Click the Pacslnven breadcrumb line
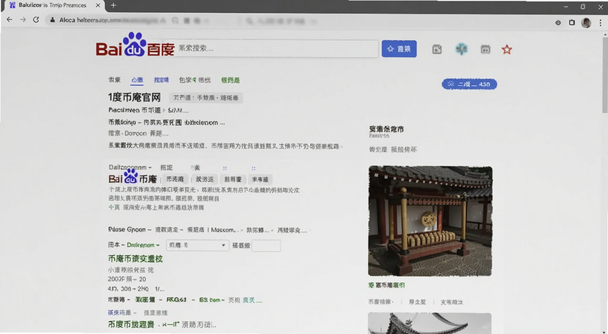The image size is (608, 334). 148,110
